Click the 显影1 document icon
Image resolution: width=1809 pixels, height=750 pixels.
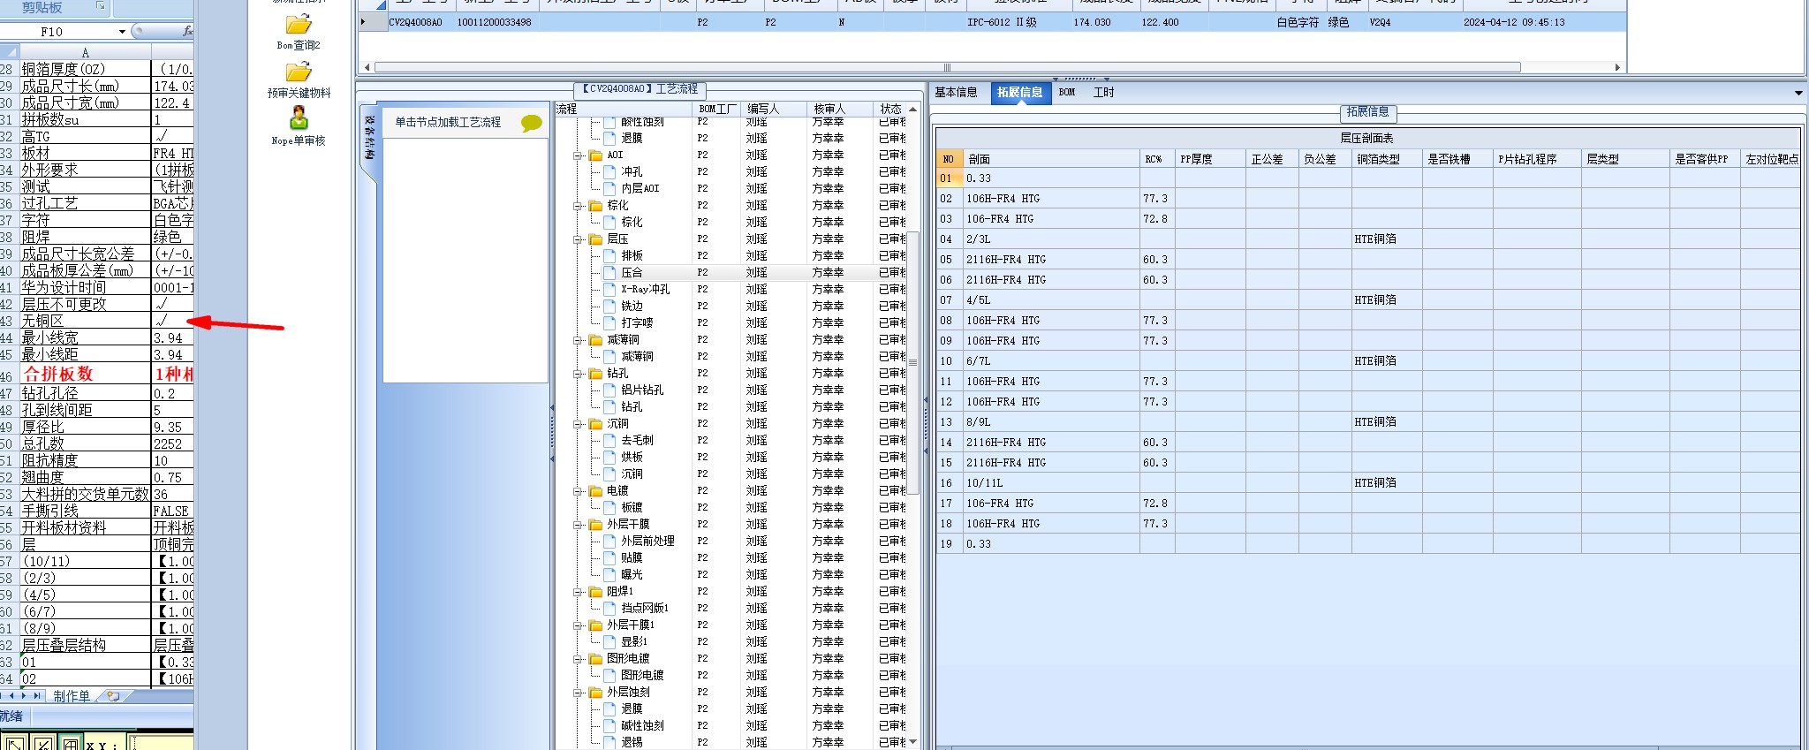point(609,642)
